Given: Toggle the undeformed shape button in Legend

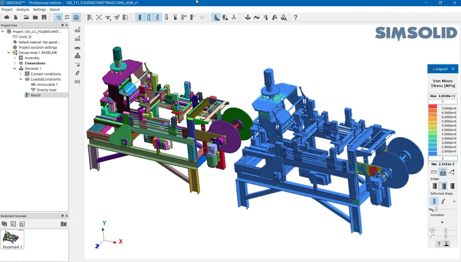Looking at the screenshot, I should 434,201.
